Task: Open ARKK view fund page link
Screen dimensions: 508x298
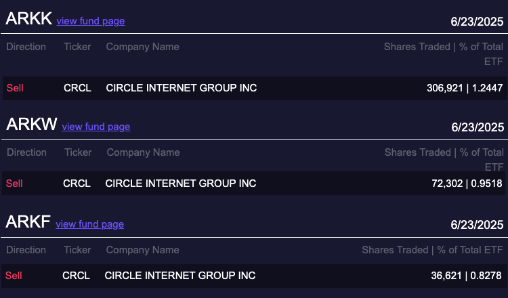Action: click(90, 21)
